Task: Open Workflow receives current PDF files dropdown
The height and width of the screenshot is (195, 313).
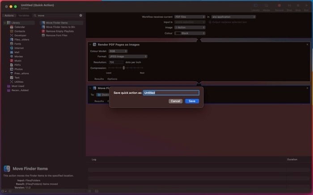Action: [190, 17]
